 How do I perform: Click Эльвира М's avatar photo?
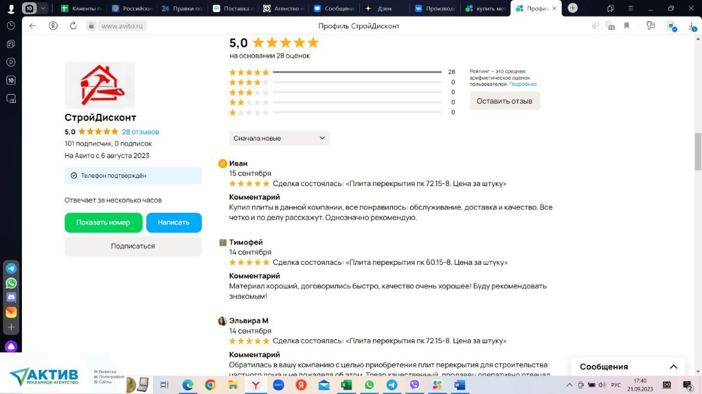[222, 321]
